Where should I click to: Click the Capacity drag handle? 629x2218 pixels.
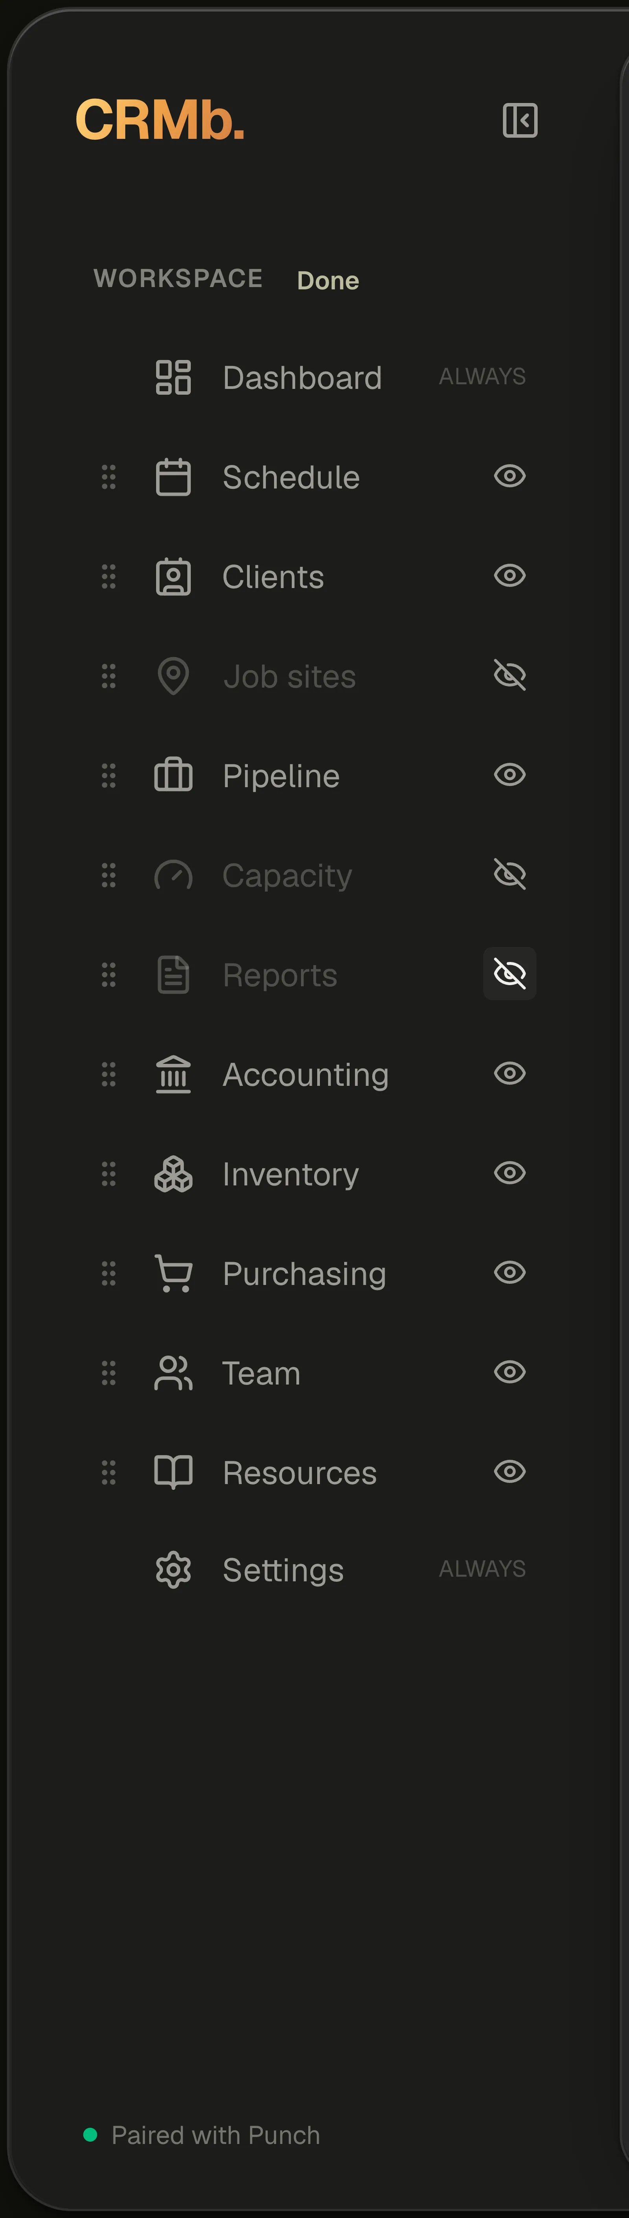[109, 875]
